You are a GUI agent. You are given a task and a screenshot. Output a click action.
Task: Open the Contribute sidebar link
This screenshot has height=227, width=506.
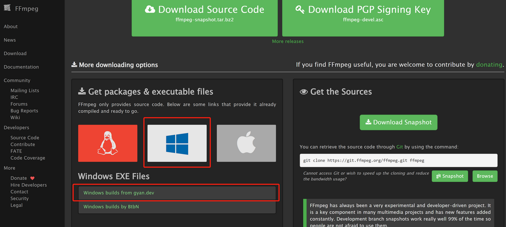click(22, 144)
